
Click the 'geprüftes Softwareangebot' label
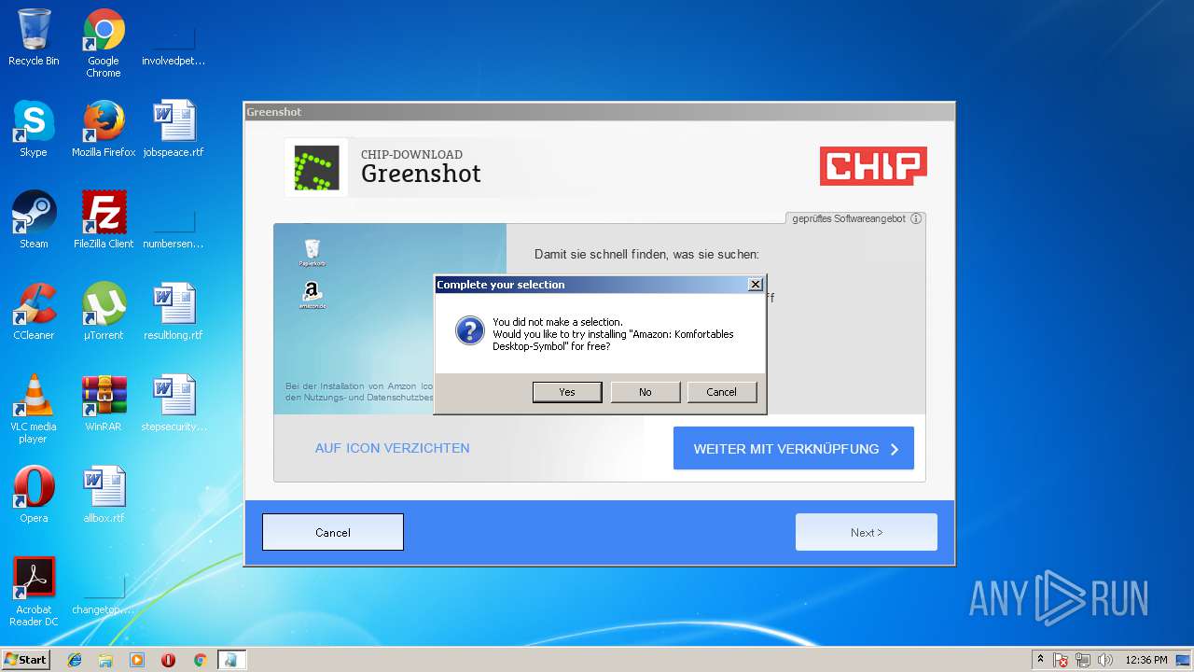[849, 219]
